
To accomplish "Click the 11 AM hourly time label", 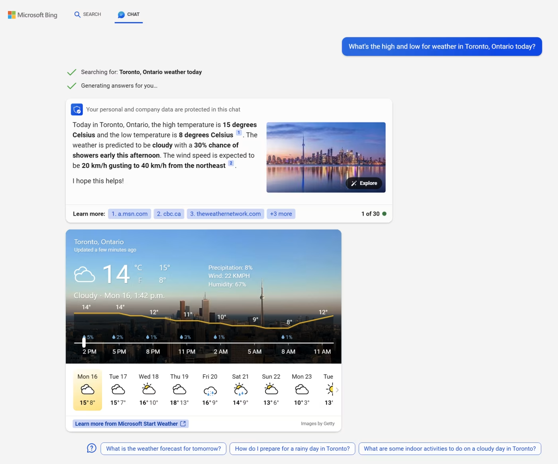I will point(322,352).
